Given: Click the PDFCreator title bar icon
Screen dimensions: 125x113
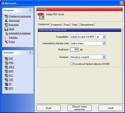Looking at the screenshot, I should point(3,3).
